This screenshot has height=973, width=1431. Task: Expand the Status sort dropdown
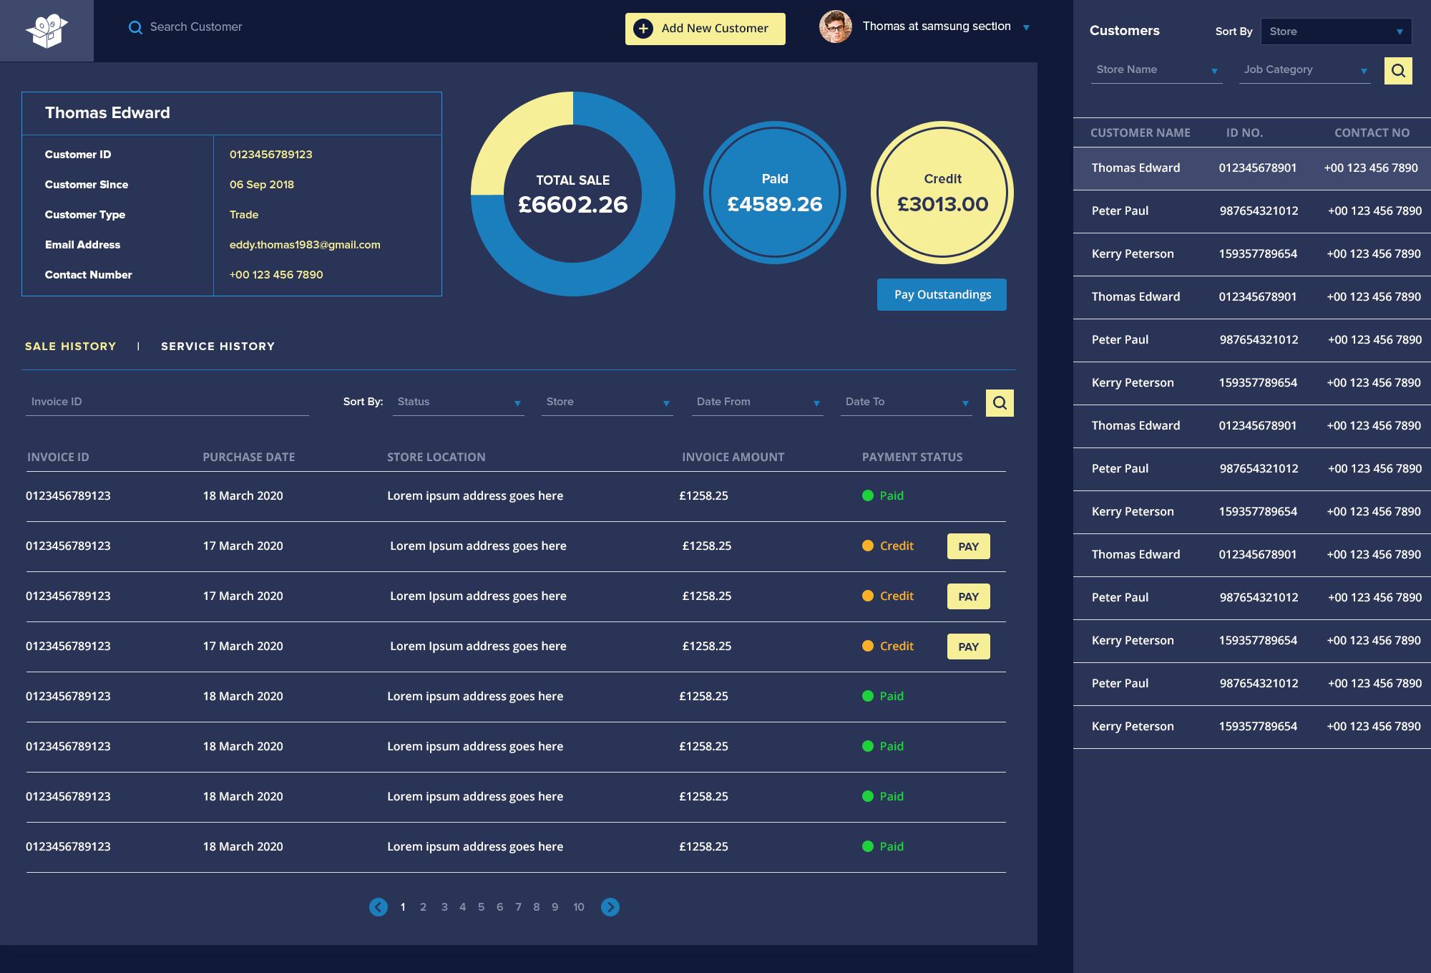458,402
